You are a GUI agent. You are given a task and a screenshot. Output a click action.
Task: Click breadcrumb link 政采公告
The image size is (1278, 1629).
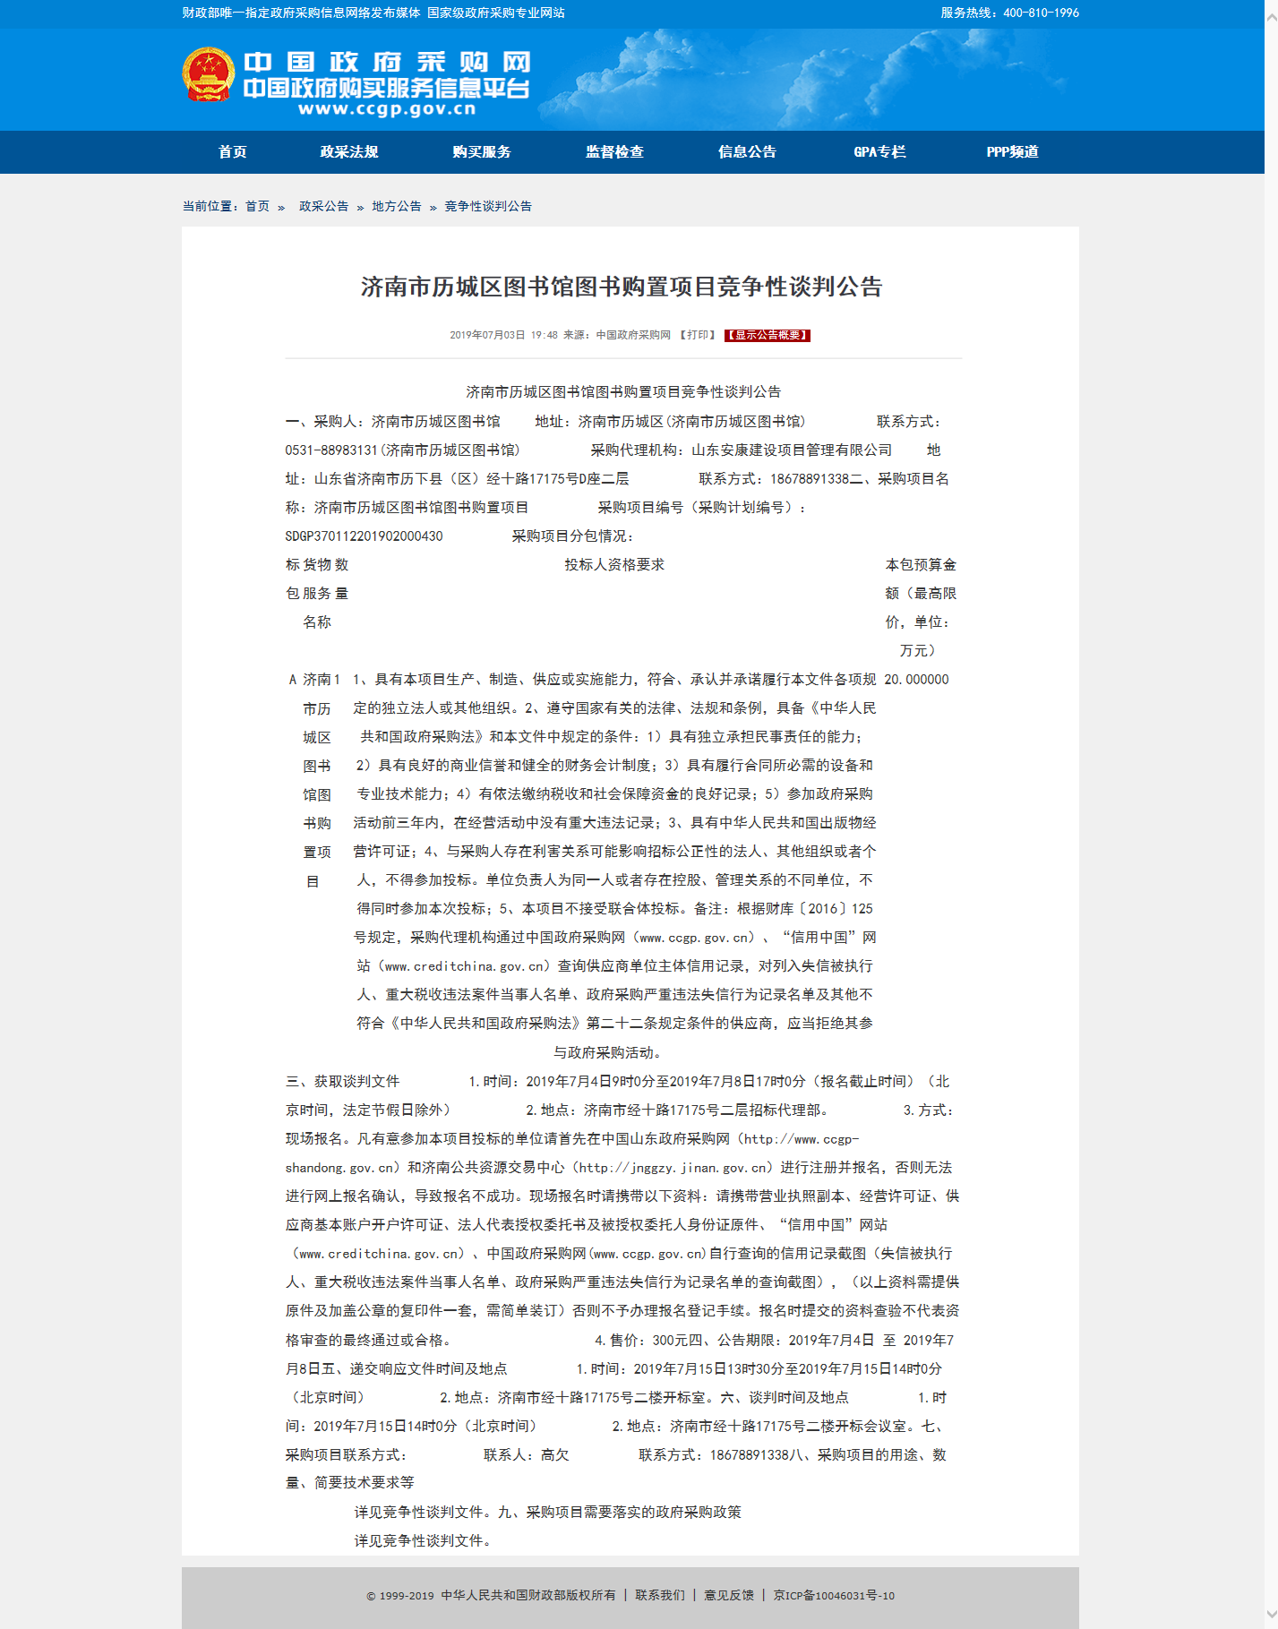coord(323,206)
